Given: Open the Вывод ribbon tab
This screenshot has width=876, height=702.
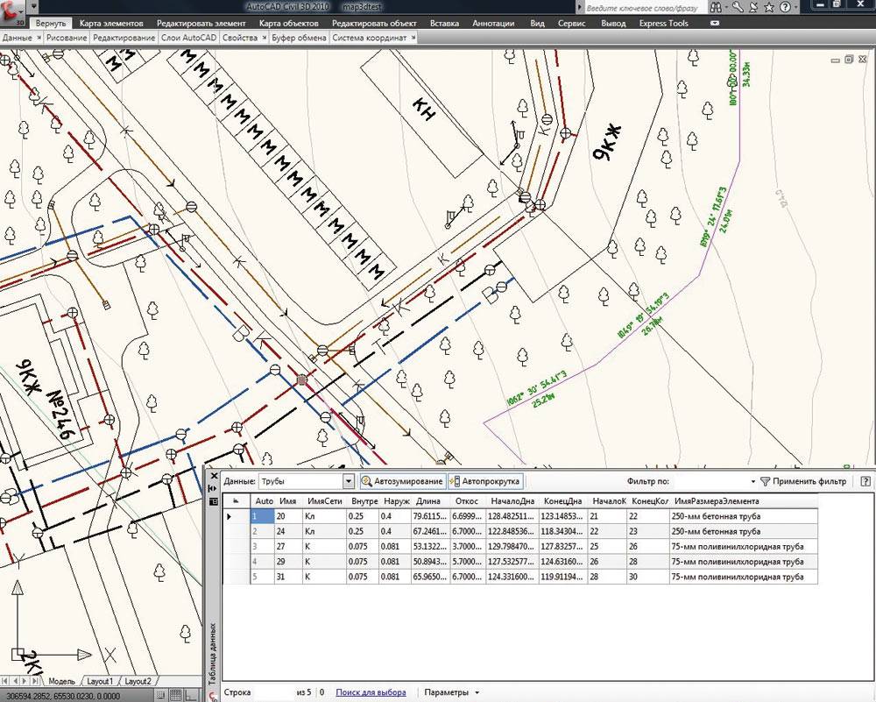Looking at the screenshot, I should 613,24.
